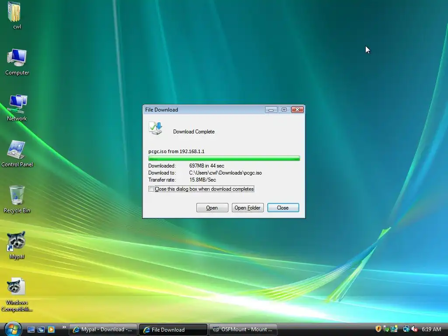Open the cwl user folder icon

tap(14, 12)
